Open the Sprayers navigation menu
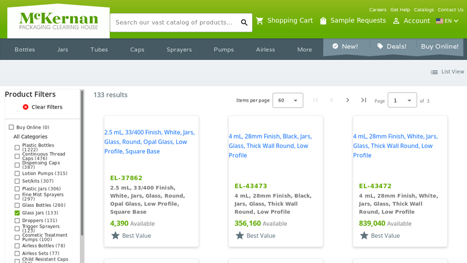The image size is (467, 263). tap(179, 50)
